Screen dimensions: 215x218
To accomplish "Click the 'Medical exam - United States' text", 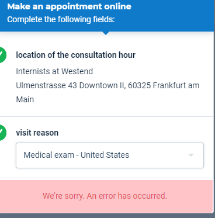I will coord(77,155).
